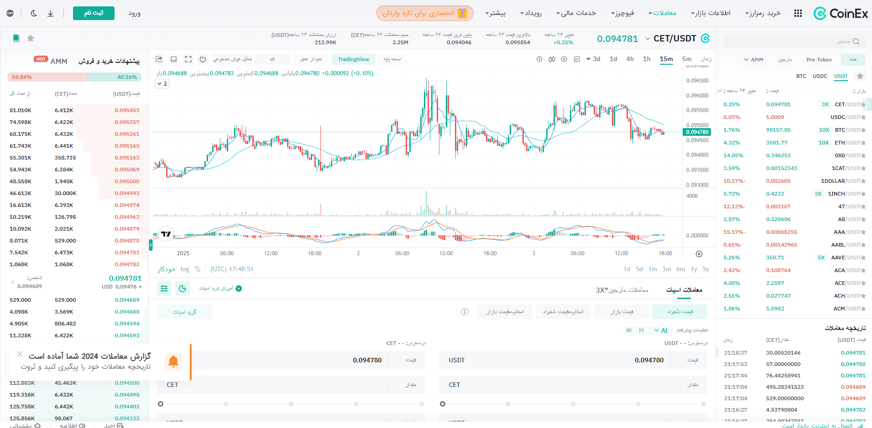Open the book guide icon
This screenshot has height=428, width=872.
[x=16, y=38]
